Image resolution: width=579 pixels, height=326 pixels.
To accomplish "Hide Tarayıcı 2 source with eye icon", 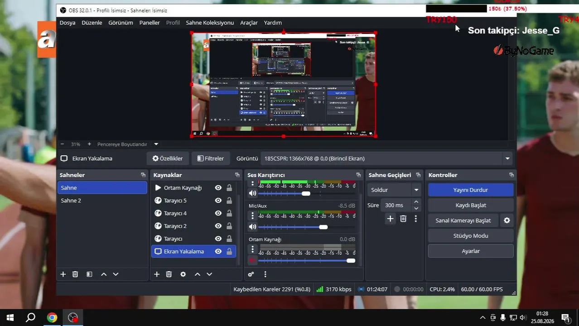I will tap(218, 226).
